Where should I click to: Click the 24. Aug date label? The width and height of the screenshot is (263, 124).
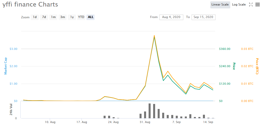click(x=113, y=122)
